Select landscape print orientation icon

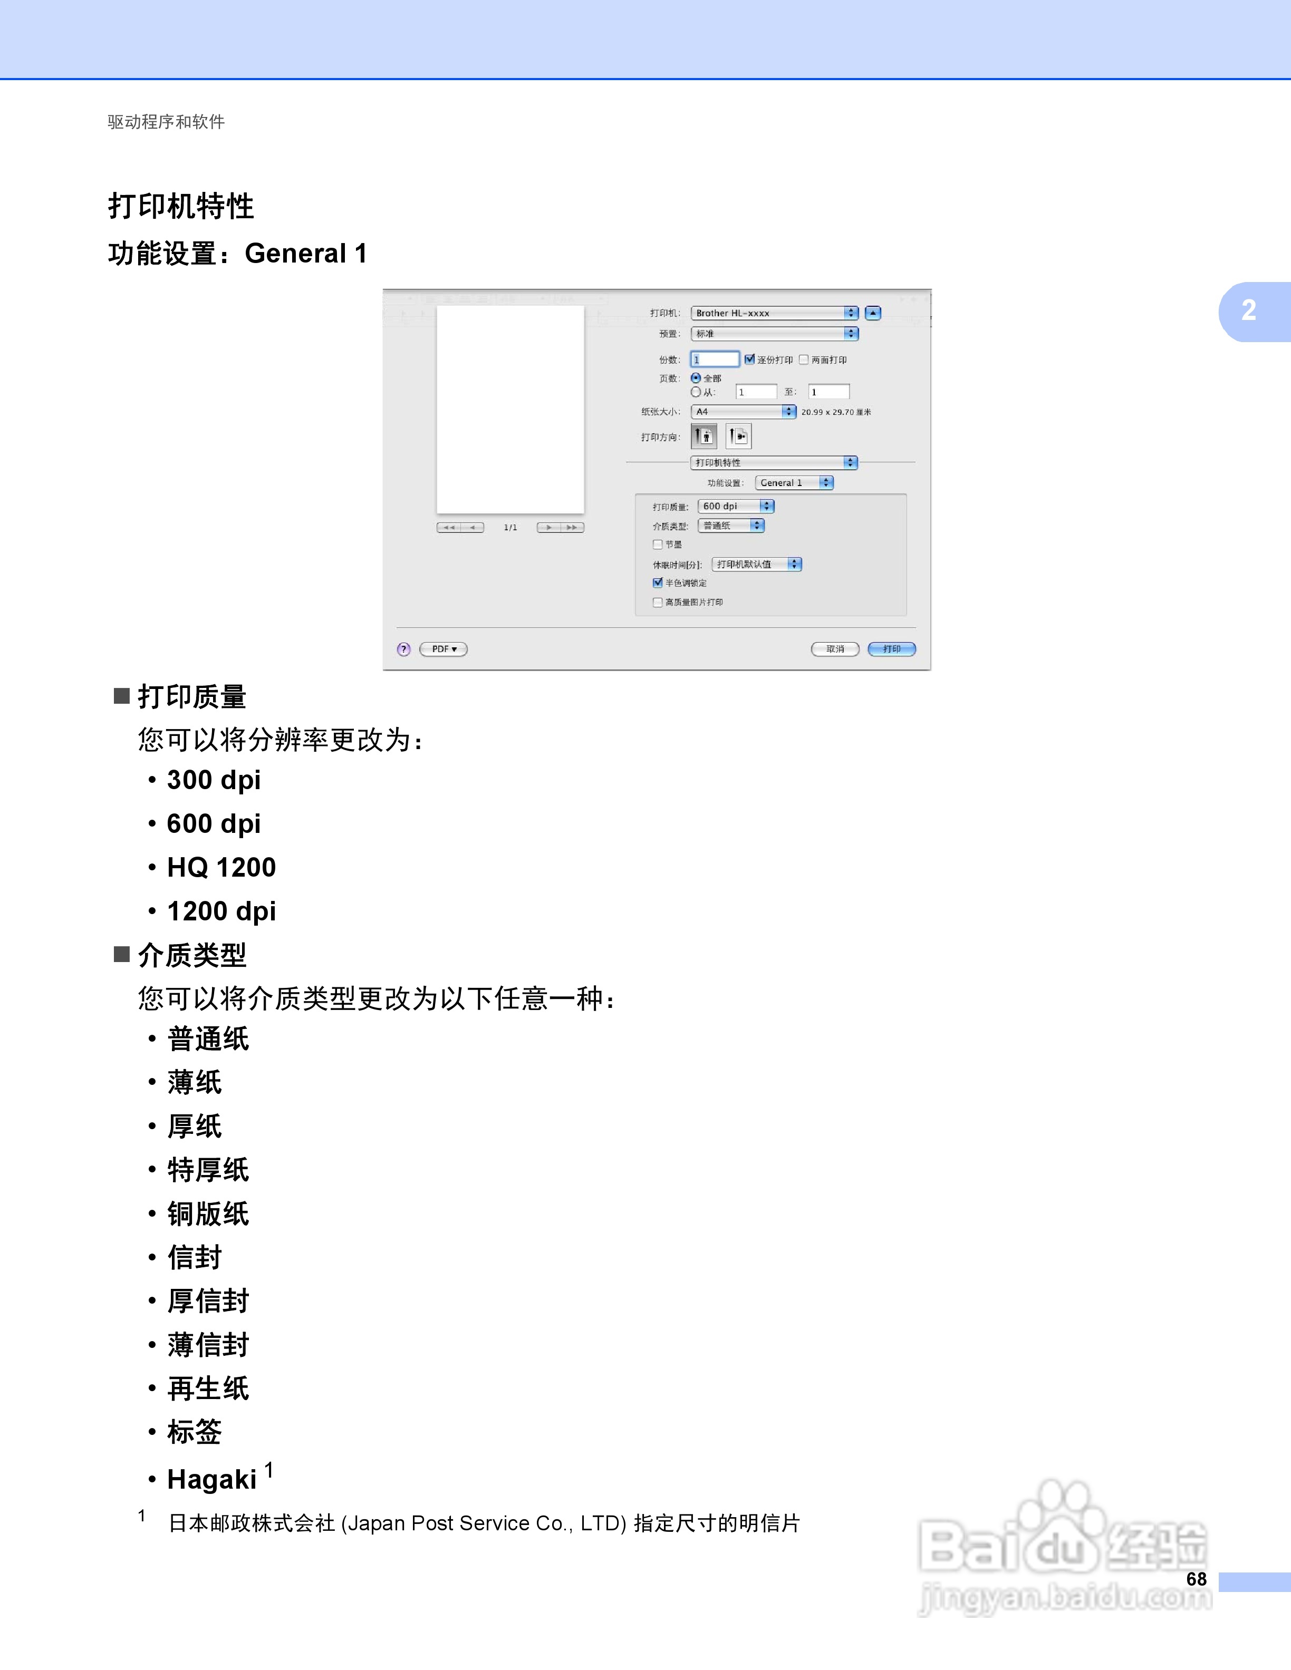click(x=738, y=436)
